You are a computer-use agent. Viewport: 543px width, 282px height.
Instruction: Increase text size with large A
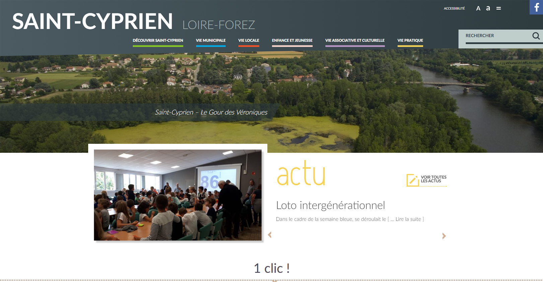pos(478,8)
